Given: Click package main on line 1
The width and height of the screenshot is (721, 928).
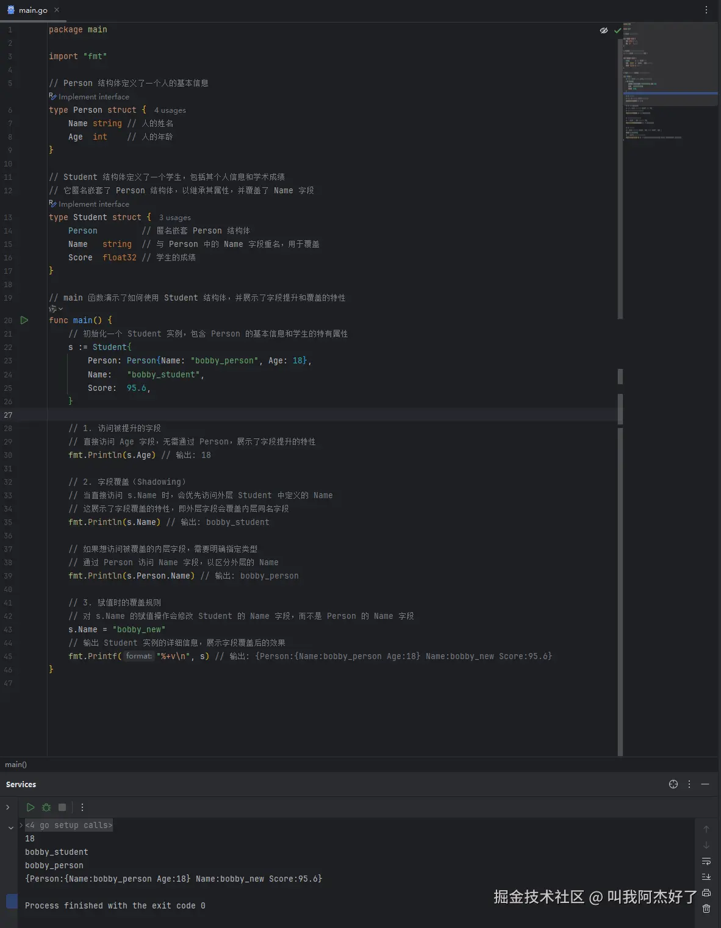Looking at the screenshot, I should 78,29.
